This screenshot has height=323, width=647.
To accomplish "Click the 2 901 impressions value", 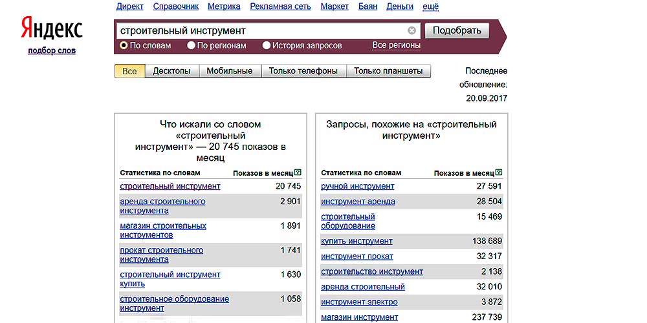I will pos(291,202).
